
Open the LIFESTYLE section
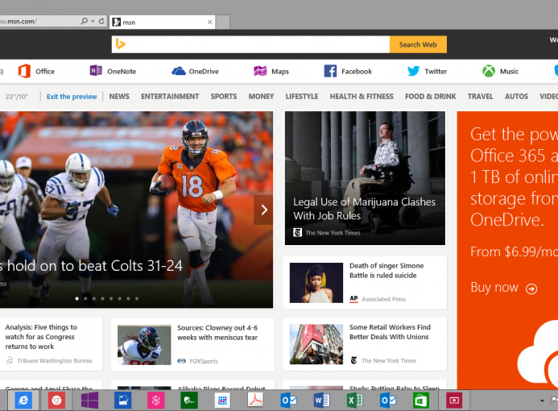[302, 97]
